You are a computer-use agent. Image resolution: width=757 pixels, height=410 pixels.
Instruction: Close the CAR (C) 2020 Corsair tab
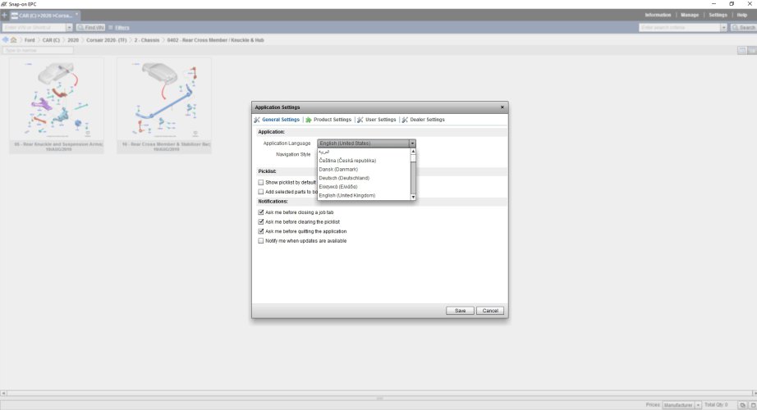pos(77,15)
